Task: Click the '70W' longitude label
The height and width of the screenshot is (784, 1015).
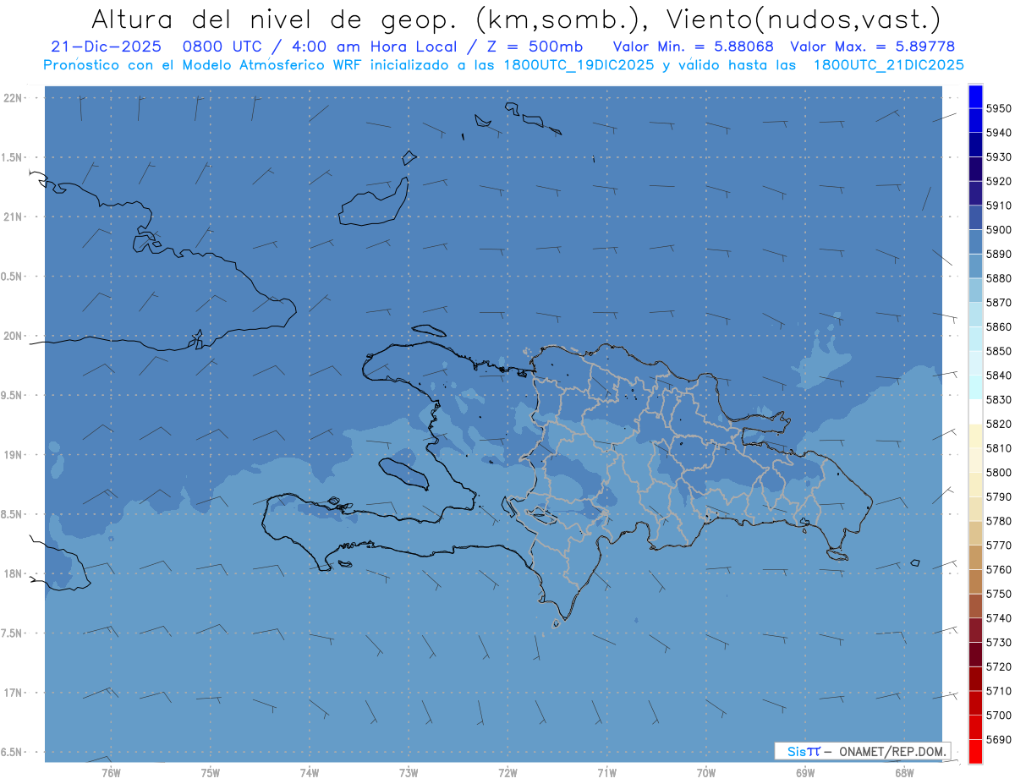Action: (706, 773)
